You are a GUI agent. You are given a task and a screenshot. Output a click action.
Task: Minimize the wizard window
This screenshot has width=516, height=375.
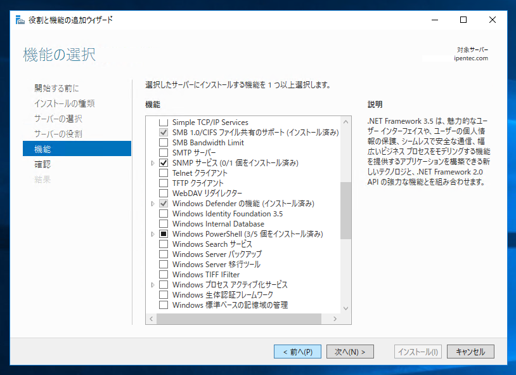(x=435, y=20)
